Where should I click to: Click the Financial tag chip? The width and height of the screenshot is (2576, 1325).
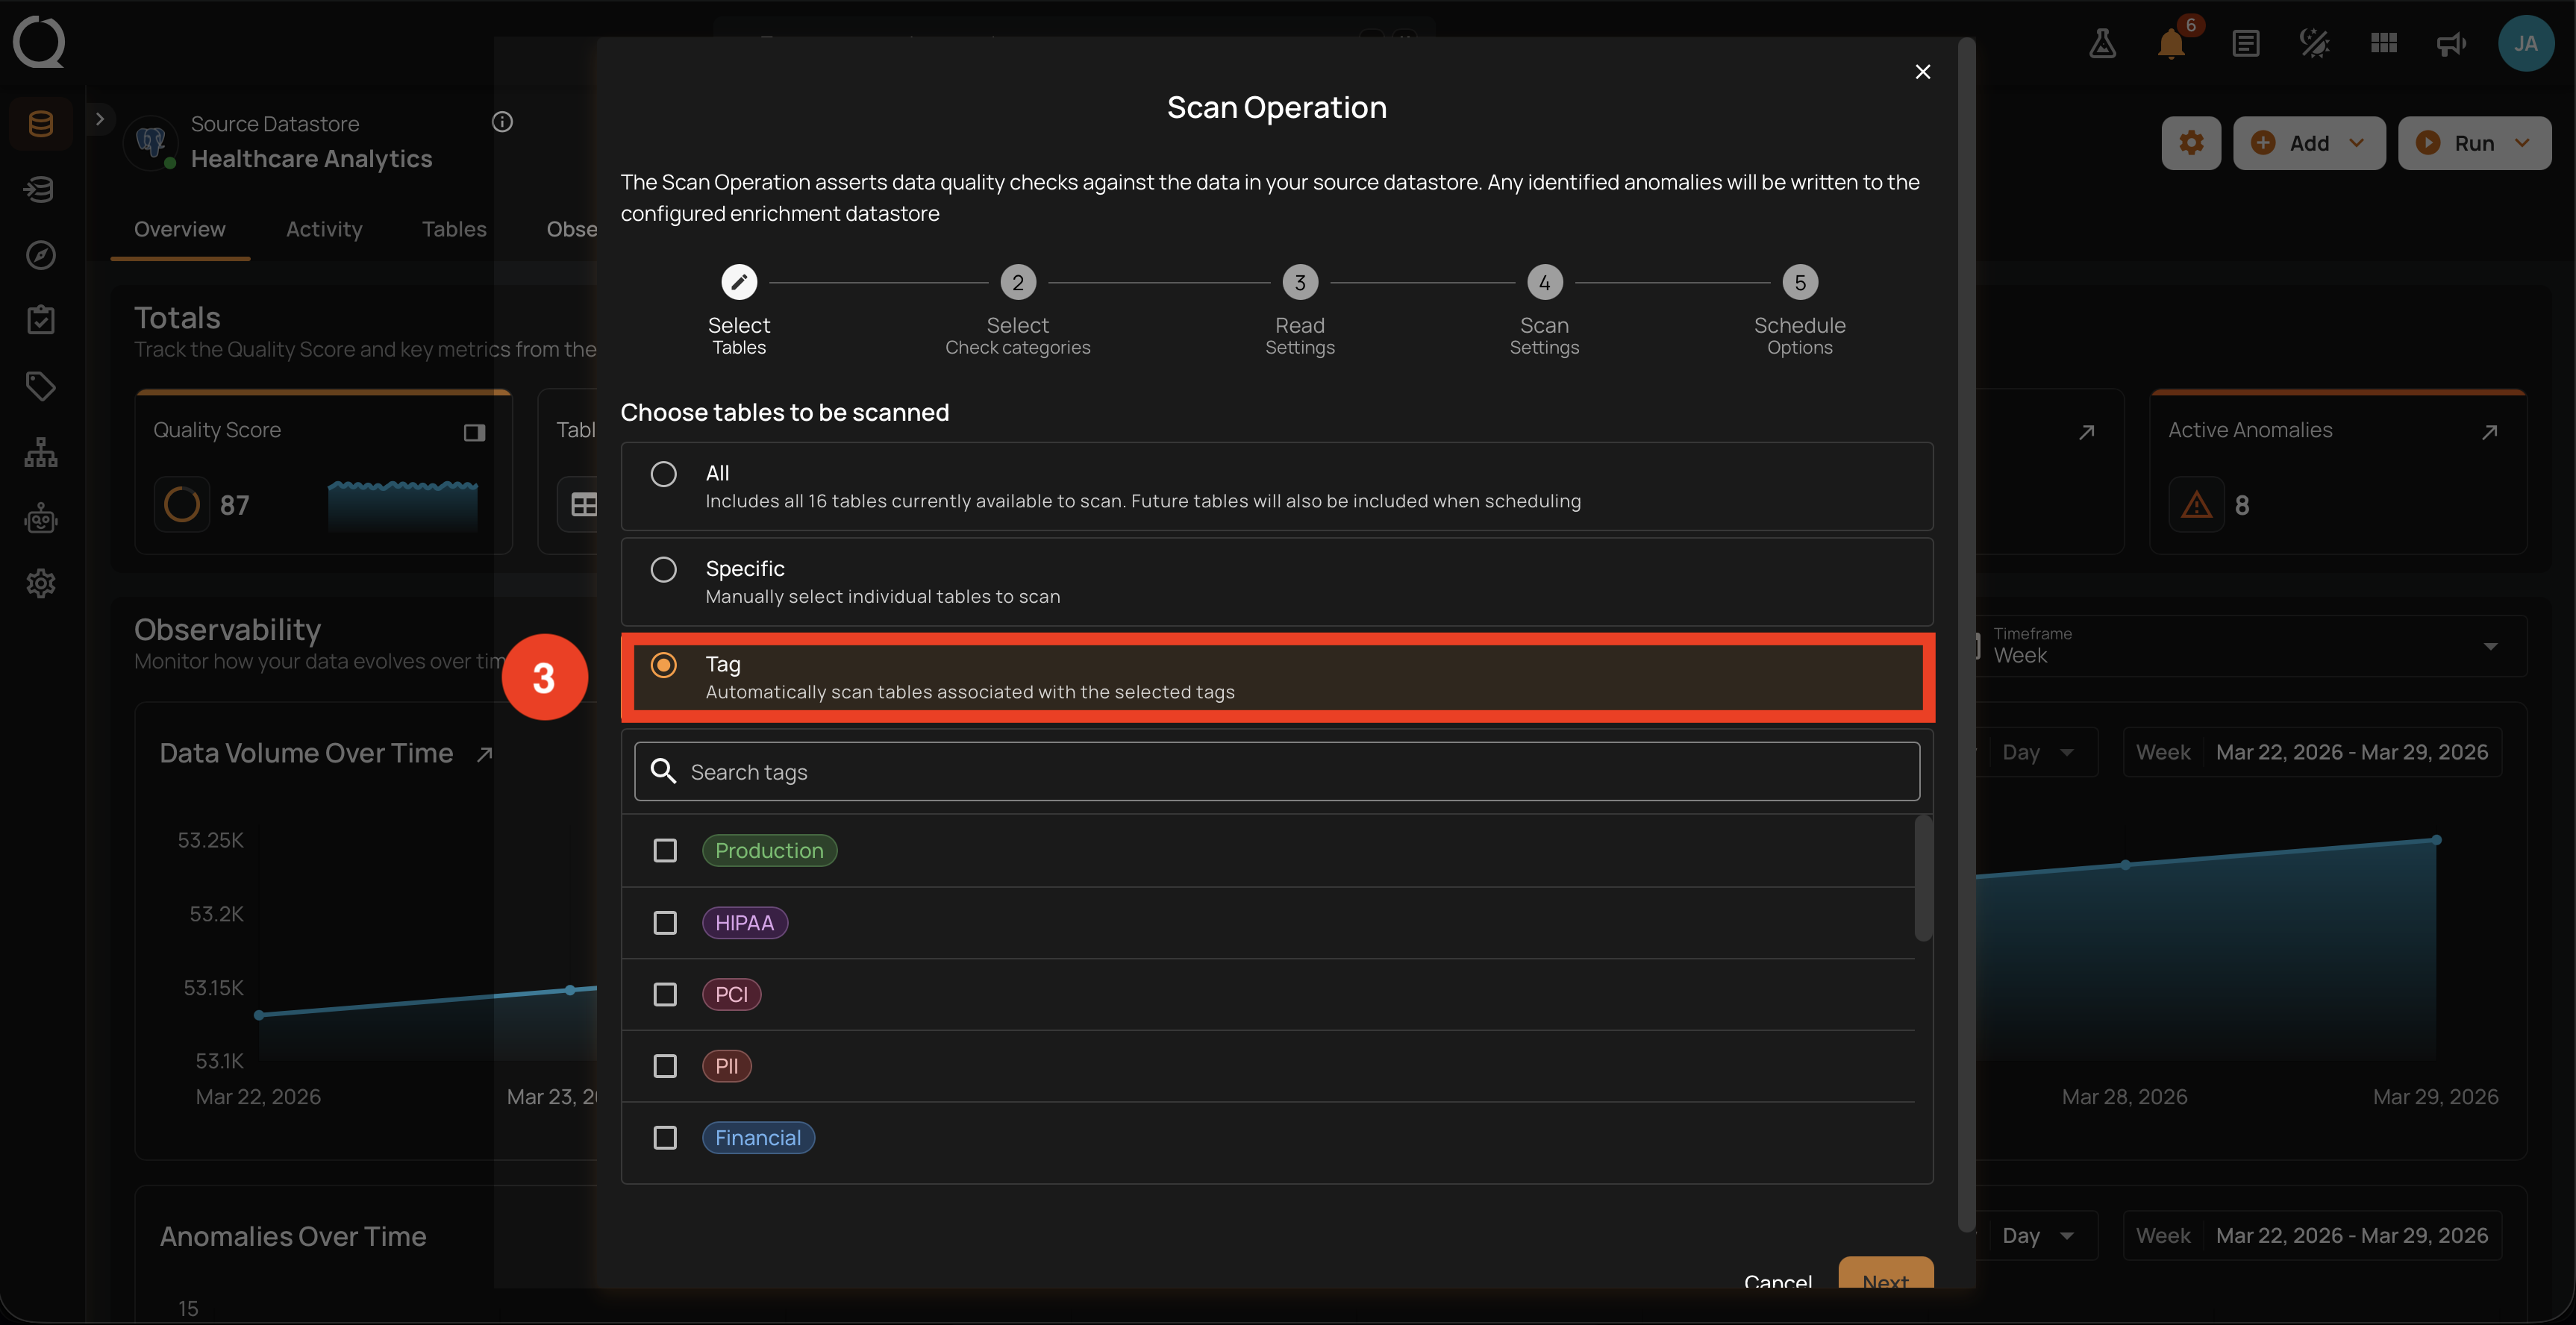point(758,1138)
